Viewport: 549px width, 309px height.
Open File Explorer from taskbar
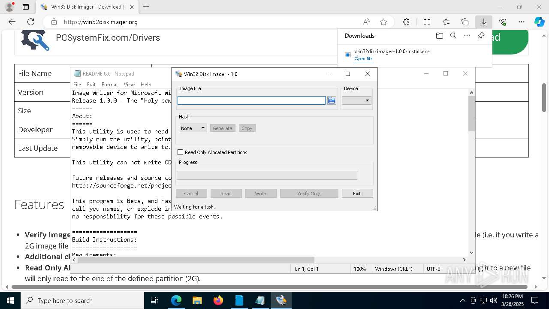coord(197,300)
